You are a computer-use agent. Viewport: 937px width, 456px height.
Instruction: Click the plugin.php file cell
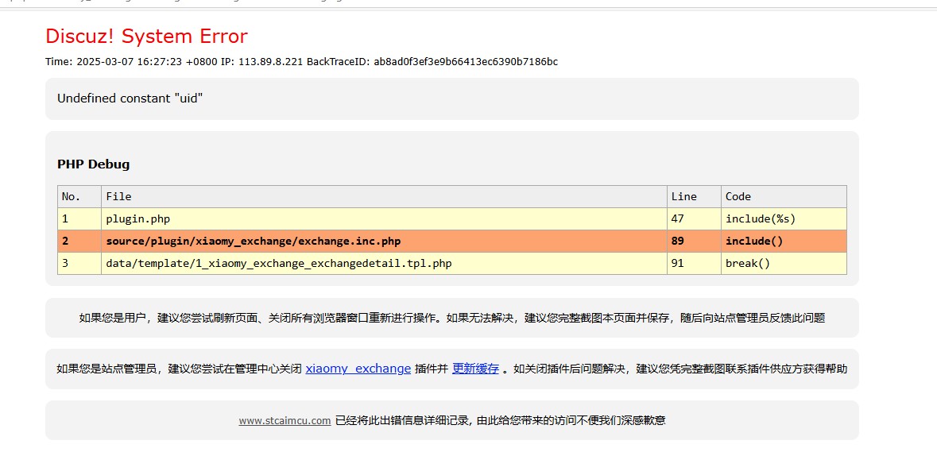[x=384, y=218]
